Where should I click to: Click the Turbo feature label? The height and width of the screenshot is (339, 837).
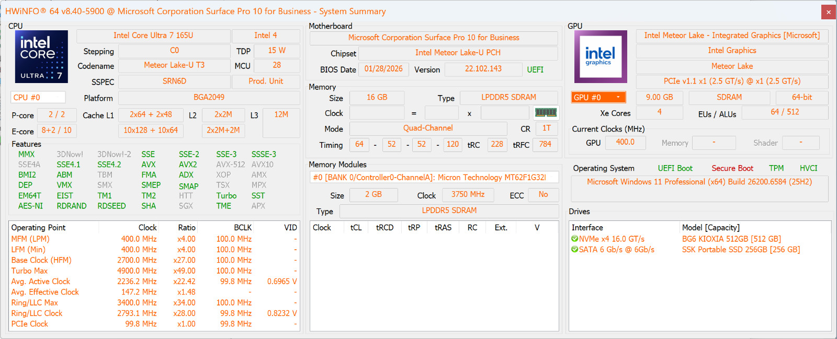[227, 196]
